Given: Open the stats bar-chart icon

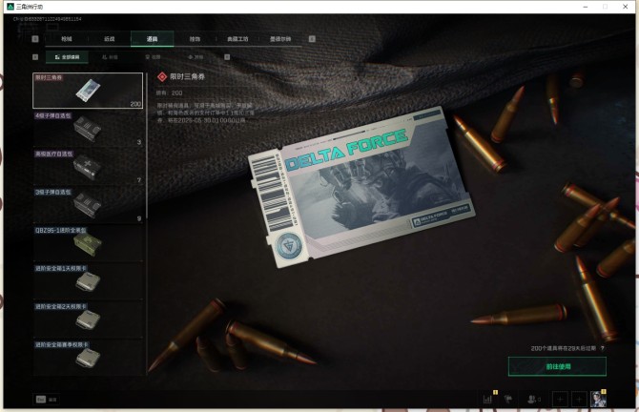Looking at the screenshot, I should (487, 399).
